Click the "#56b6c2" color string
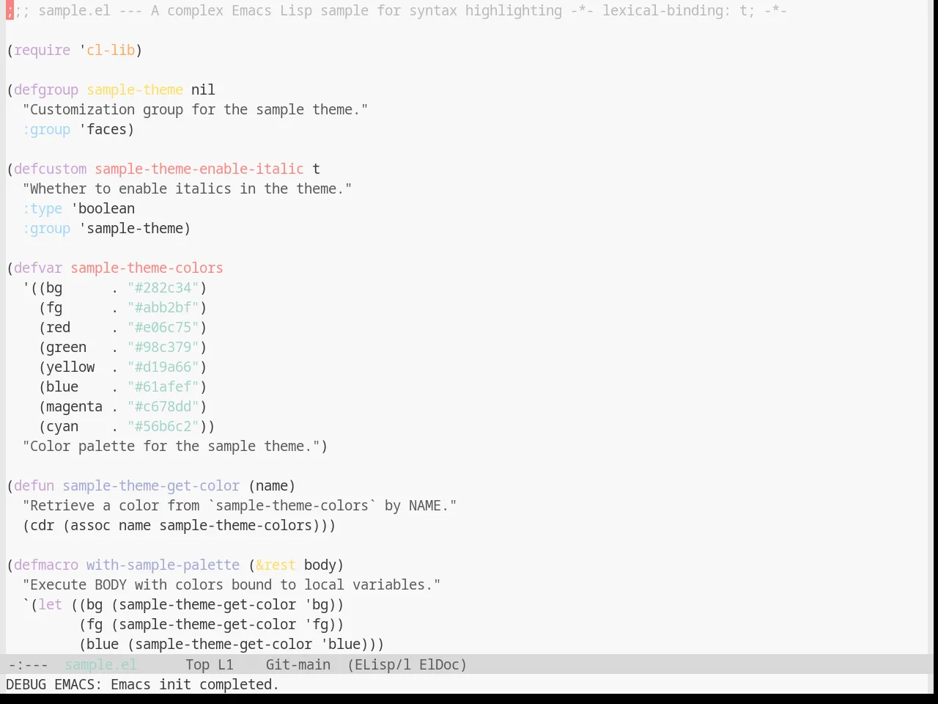Viewport: 938px width, 704px height. point(163,426)
